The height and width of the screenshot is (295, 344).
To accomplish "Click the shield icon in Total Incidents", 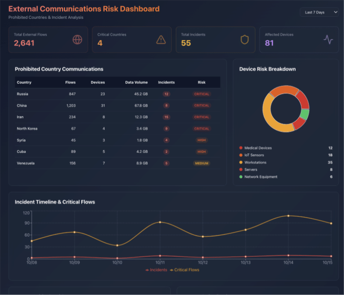I will [244, 40].
